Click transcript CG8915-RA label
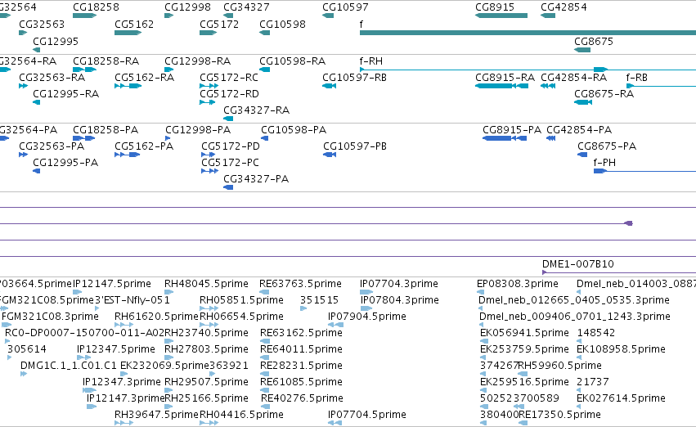Screen dimensions: 696x427 pos(505,77)
